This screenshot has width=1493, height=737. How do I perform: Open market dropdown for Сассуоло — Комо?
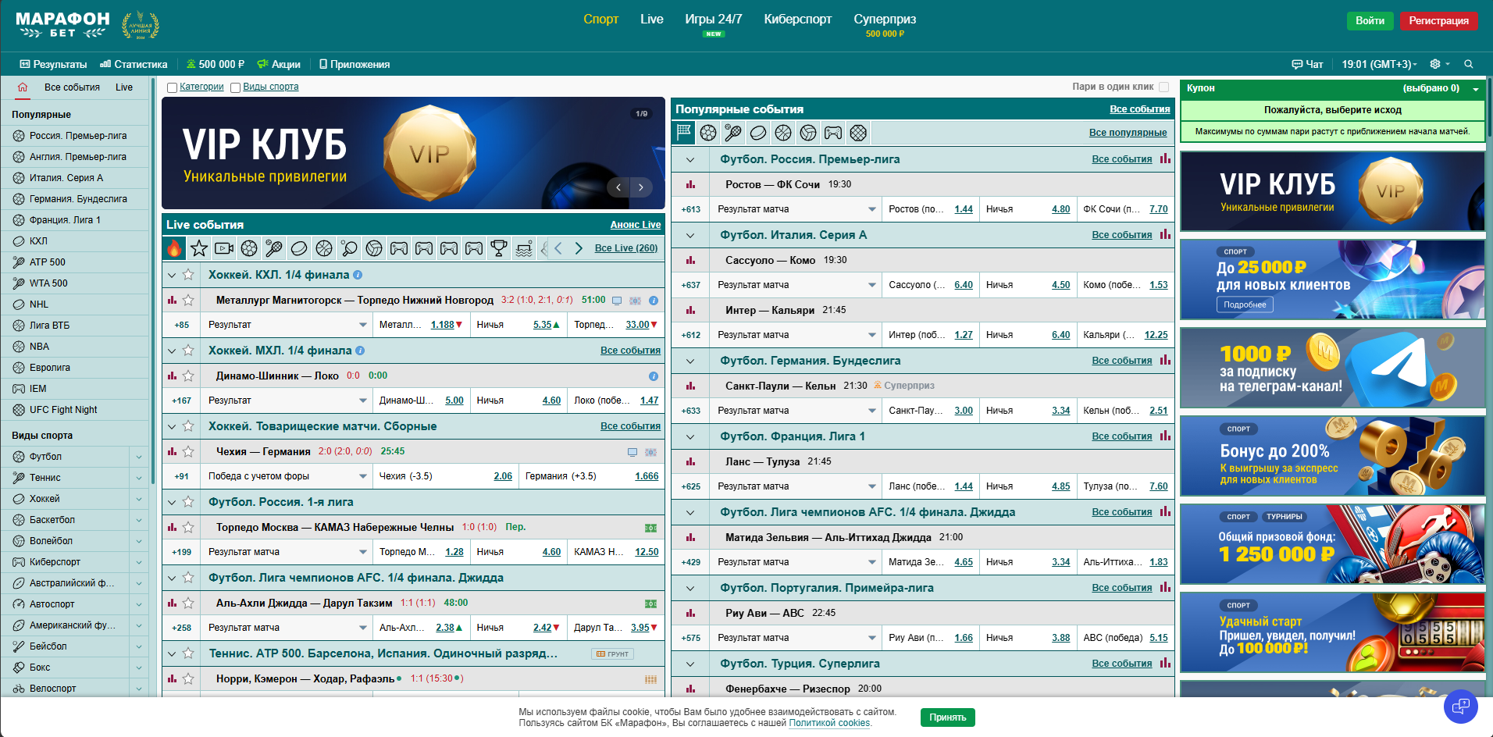point(871,285)
